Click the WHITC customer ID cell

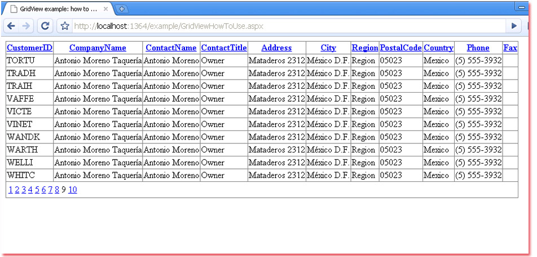point(19,176)
